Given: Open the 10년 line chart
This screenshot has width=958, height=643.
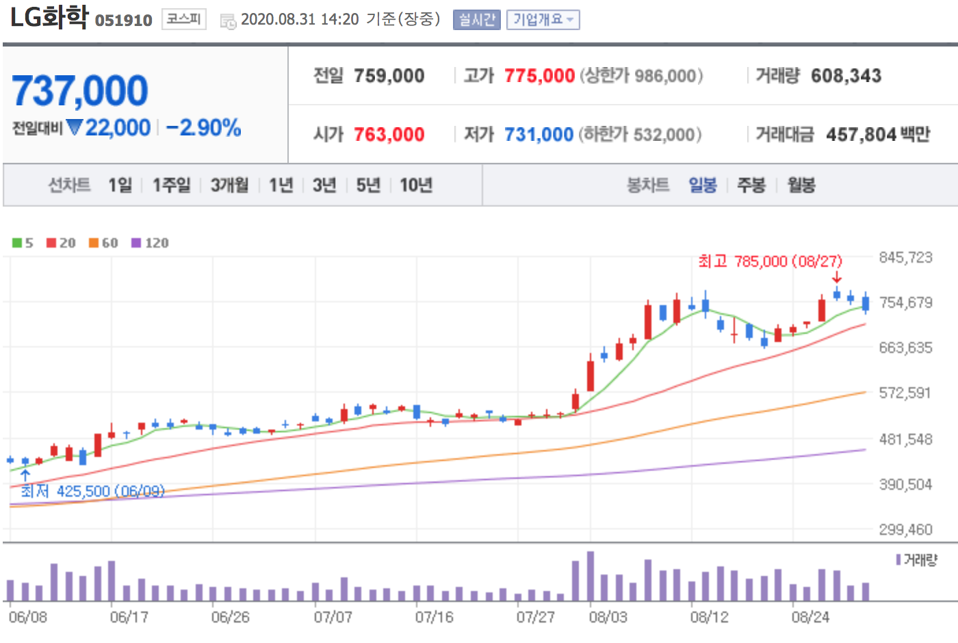Looking at the screenshot, I should 416,185.
